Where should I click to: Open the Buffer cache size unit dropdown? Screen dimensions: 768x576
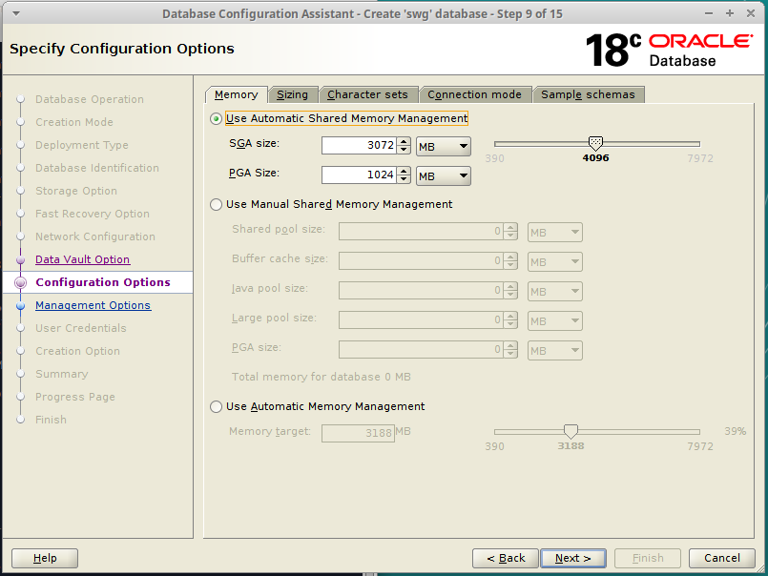[x=555, y=262]
